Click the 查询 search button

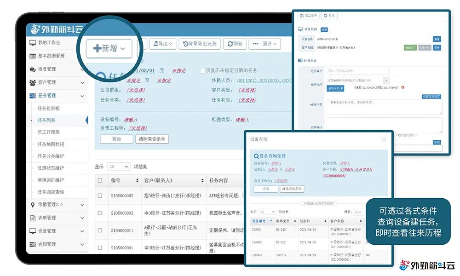pyautogui.click(x=116, y=139)
